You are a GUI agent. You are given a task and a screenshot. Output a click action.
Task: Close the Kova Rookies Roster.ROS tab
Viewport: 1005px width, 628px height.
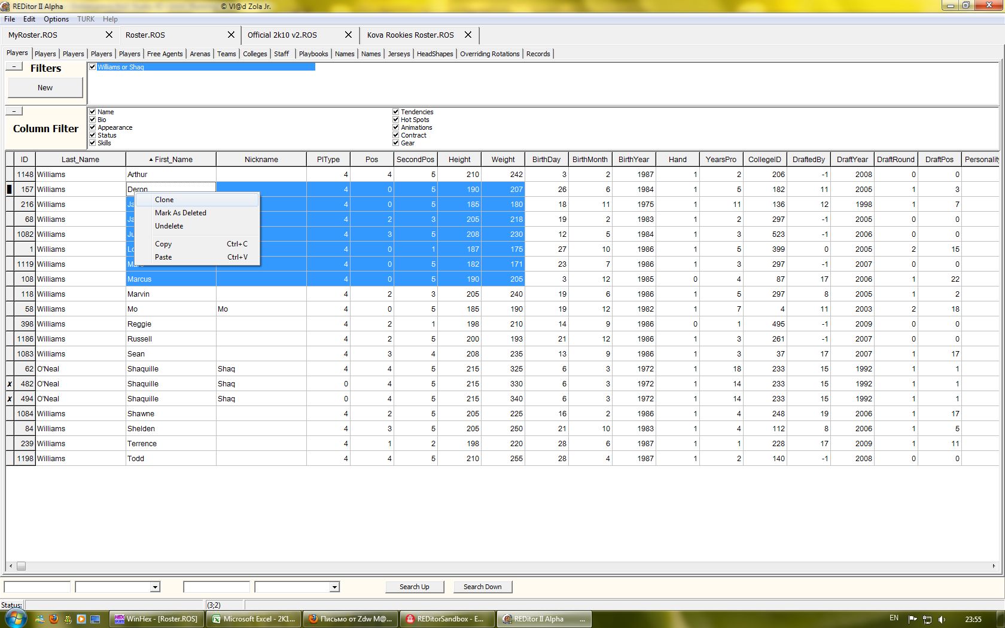point(468,35)
